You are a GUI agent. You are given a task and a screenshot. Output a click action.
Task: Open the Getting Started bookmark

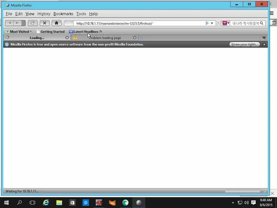[x=51, y=32]
